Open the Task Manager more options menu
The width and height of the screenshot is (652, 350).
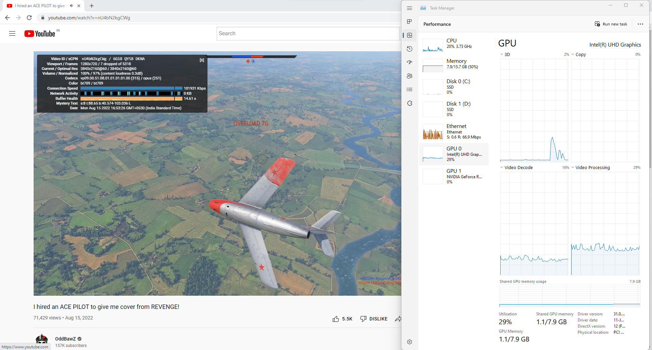(640, 24)
